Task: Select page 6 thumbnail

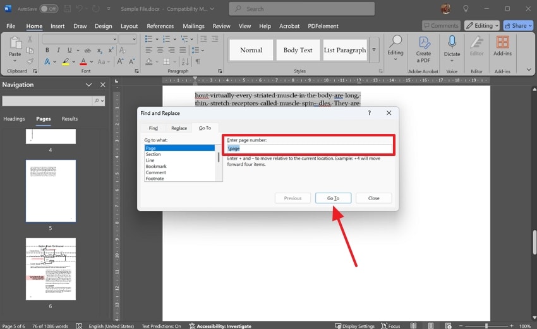Action: [x=51, y=269]
